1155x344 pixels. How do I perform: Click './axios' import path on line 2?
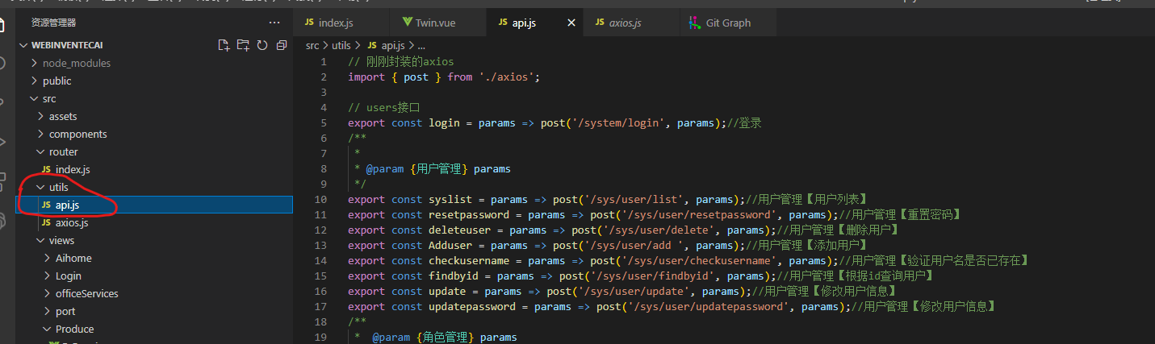point(506,77)
